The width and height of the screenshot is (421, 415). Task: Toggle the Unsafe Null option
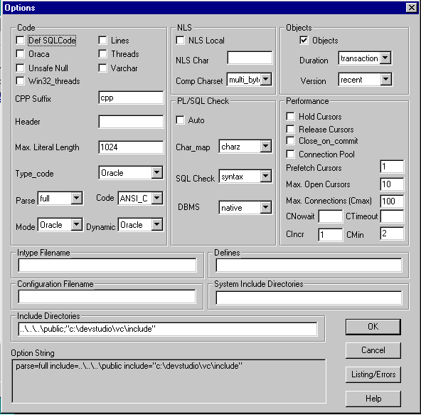(20, 68)
